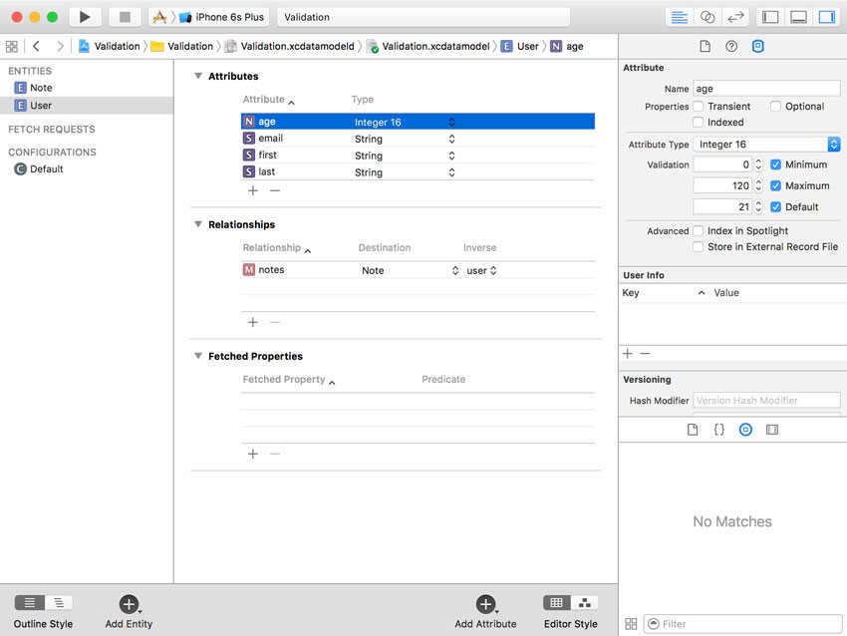
Task: Open the related items grid menu
Action: click(12, 47)
